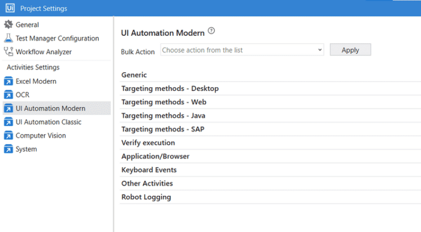The image size is (421, 232).
Task: Click the Excel Modern arrow icon
Action: point(8,81)
